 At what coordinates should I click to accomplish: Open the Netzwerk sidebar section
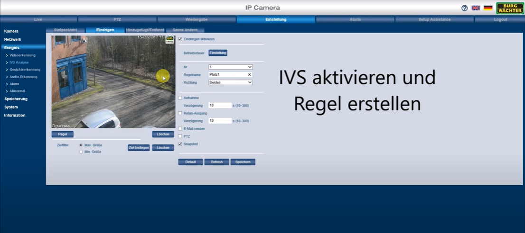[13, 39]
